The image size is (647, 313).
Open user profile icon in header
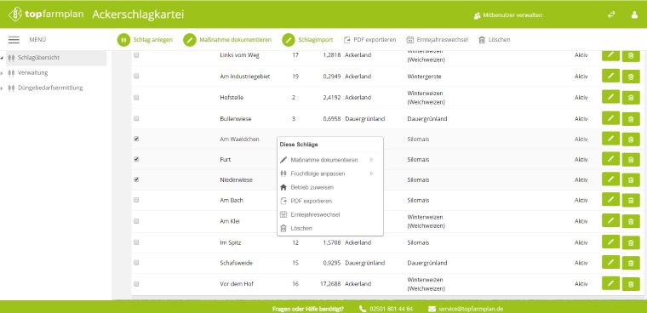pos(634,14)
